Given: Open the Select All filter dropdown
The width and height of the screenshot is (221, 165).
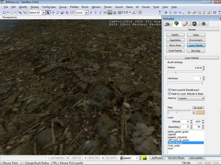Looking at the screenshot, I should pyautogui.click(x=44, y=13).
